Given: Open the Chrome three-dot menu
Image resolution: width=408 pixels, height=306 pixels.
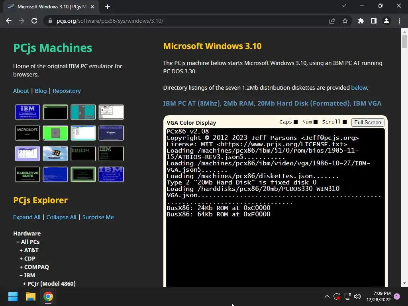Looking at the screenshot, I should tap(399, 21).
